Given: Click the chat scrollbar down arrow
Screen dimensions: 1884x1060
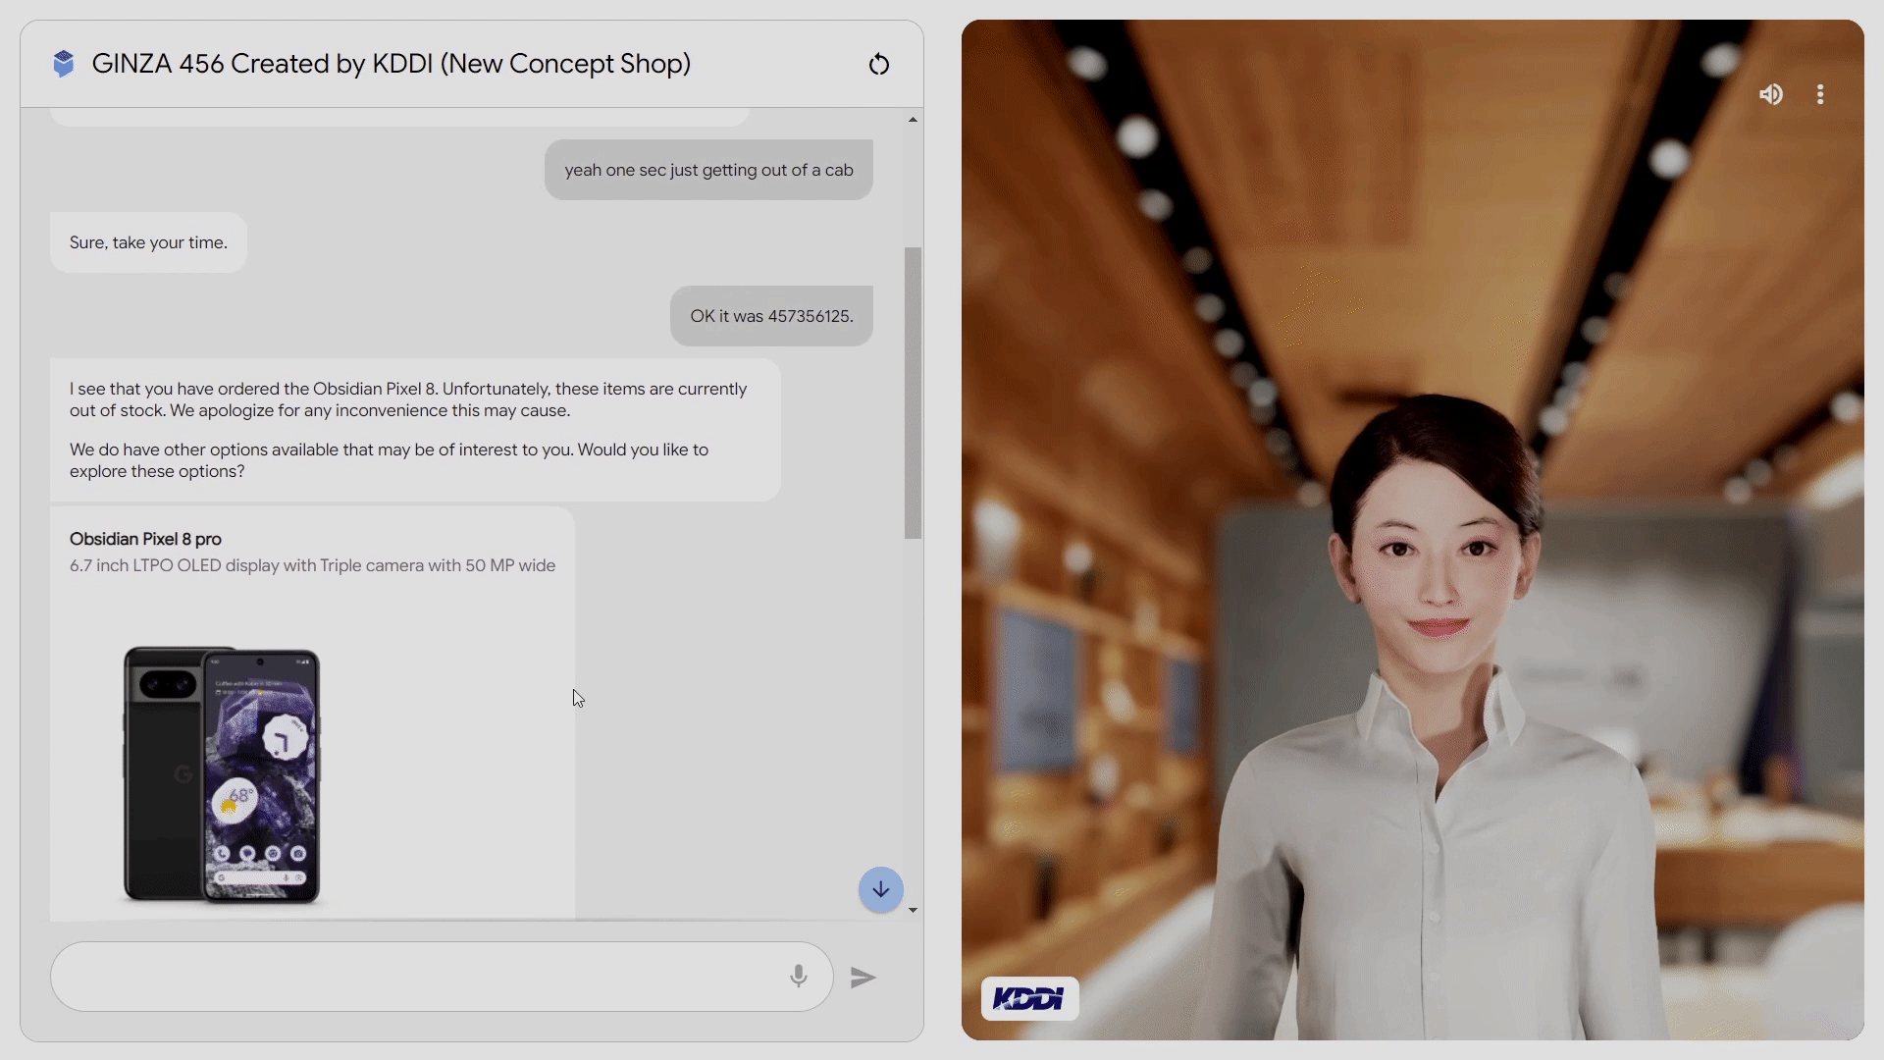Looking at the screenshot, I should click(x=914, y=911).
